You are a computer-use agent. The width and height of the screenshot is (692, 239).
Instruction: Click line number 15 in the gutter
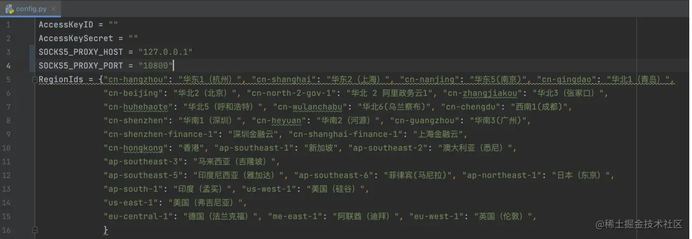(x=7, y=216)
